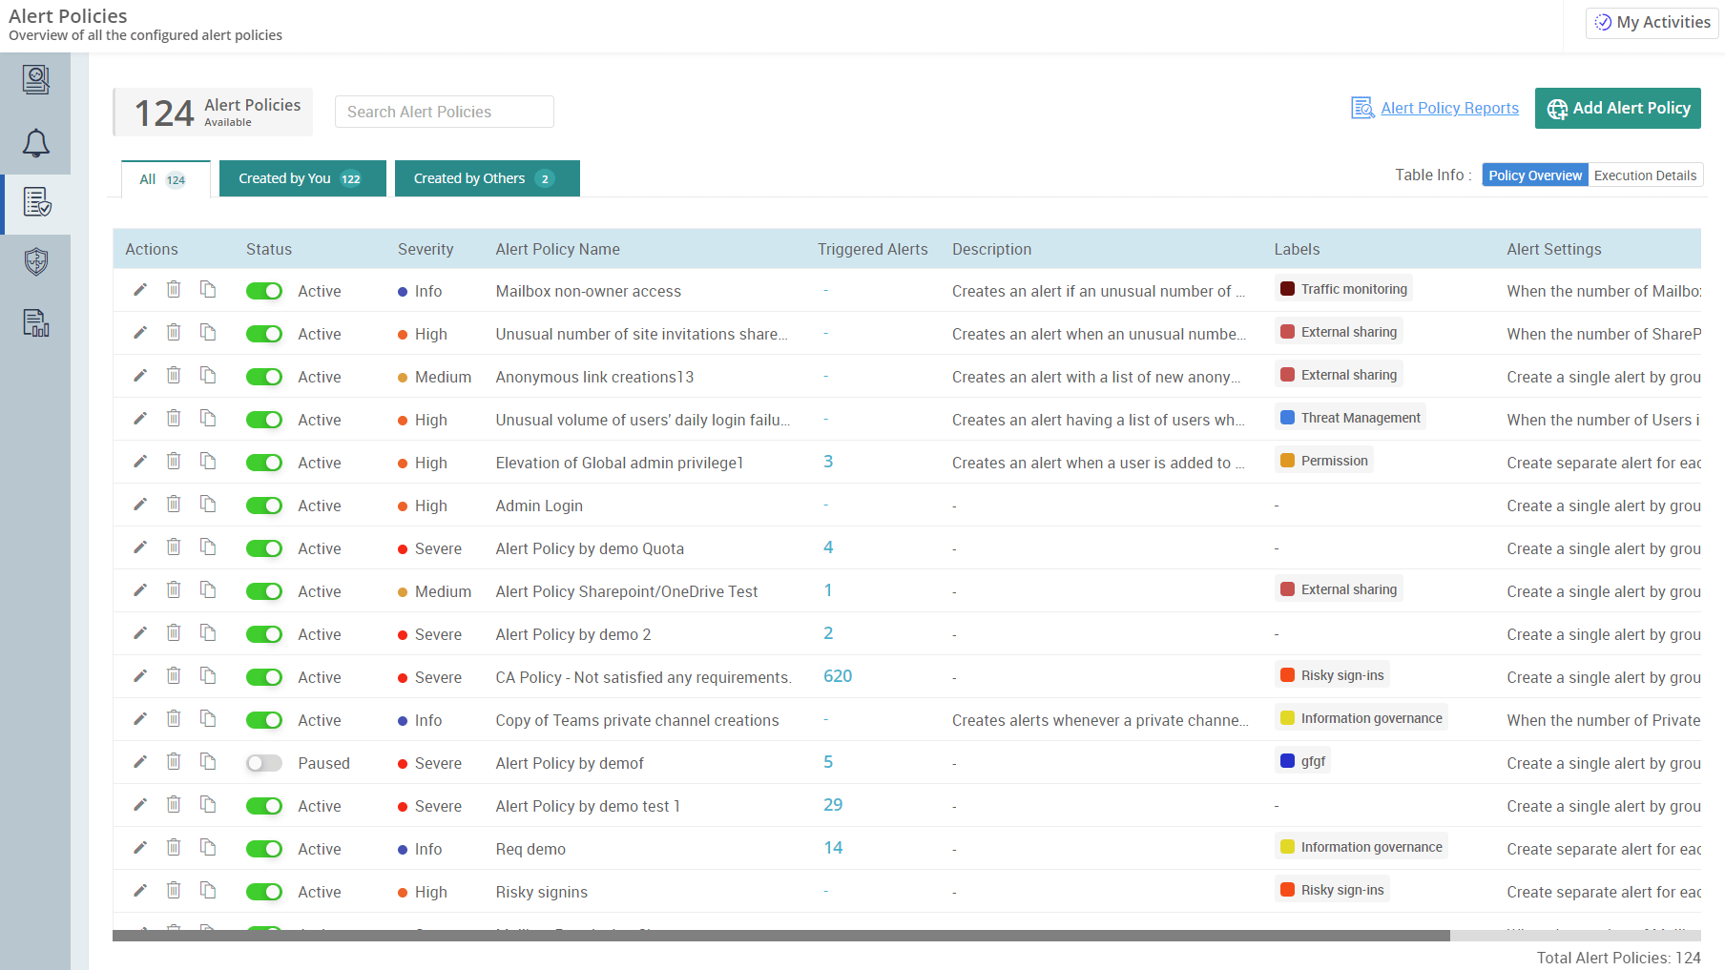The image size is (1725, 970).
Task: Copy the Req demo policy with its duplicate icon
Action: pyautogui.click(x=209, y=846)
